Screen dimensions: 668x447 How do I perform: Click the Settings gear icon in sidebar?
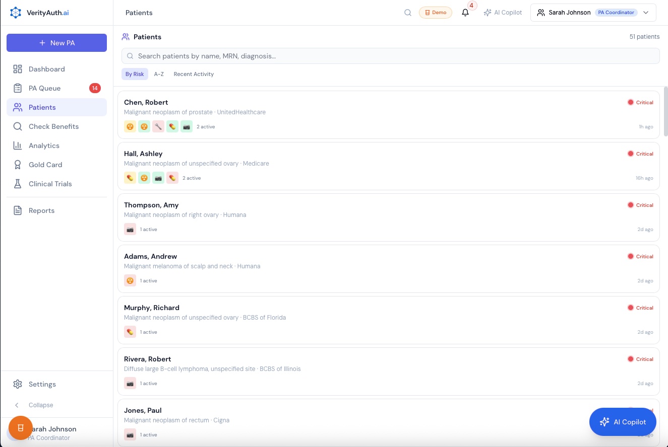18,384
